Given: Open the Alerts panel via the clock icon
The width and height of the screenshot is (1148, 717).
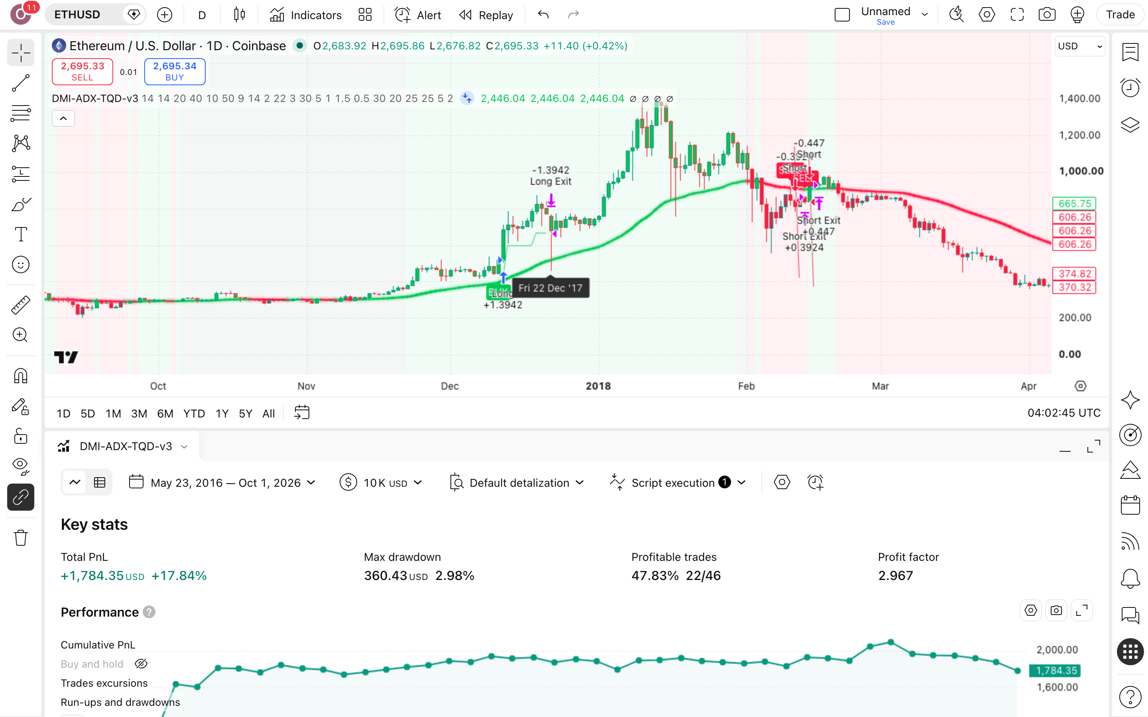Looking at the screenshot, I should (1130, 87).
